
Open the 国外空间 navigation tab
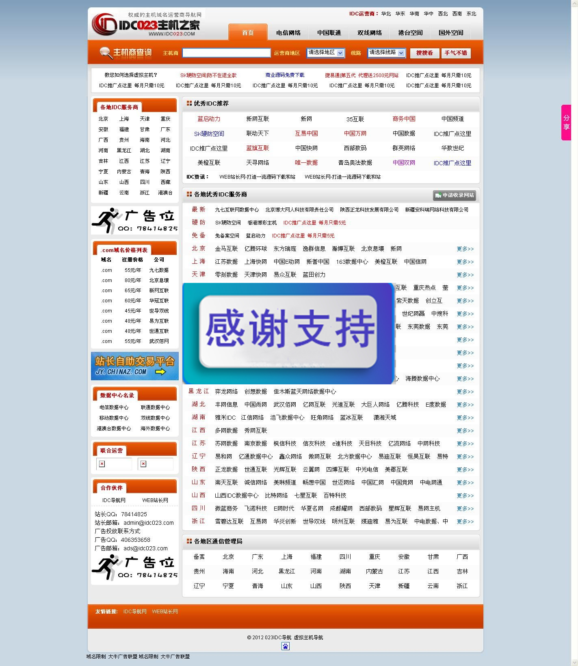tap(451, 33)
